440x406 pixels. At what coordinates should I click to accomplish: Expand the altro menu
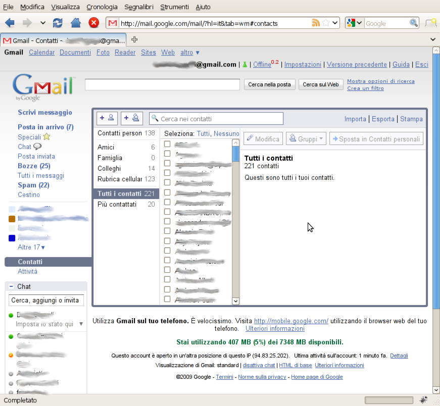coord(190,53)
